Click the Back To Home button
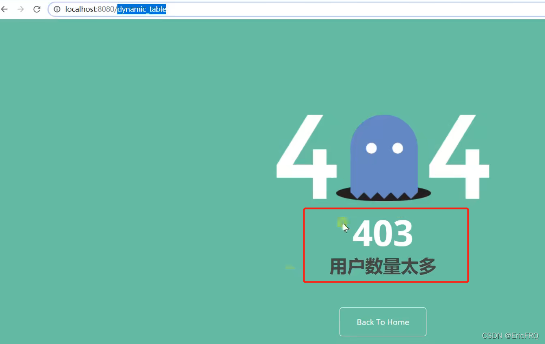545x344 pixels. [383, 322]
